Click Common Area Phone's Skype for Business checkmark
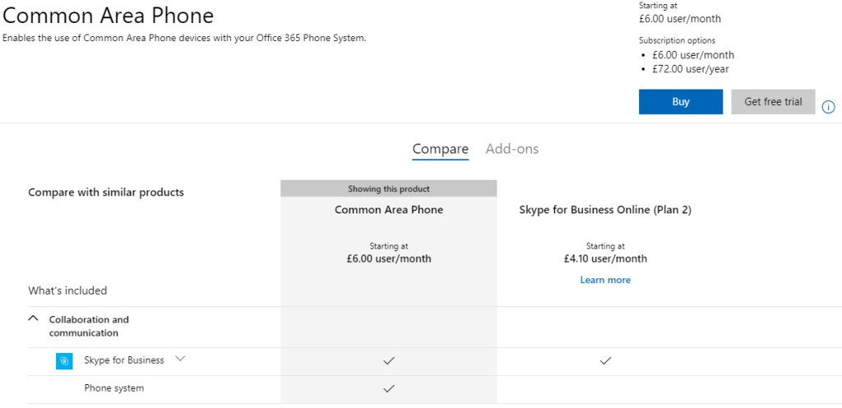 389,360
